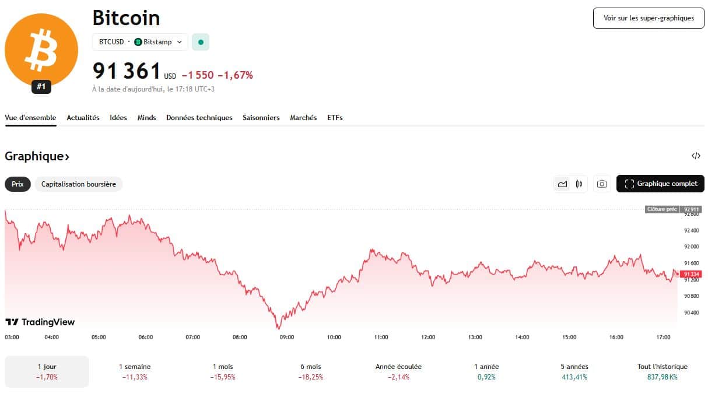Click the embed code icon

[x=695, y=156]
